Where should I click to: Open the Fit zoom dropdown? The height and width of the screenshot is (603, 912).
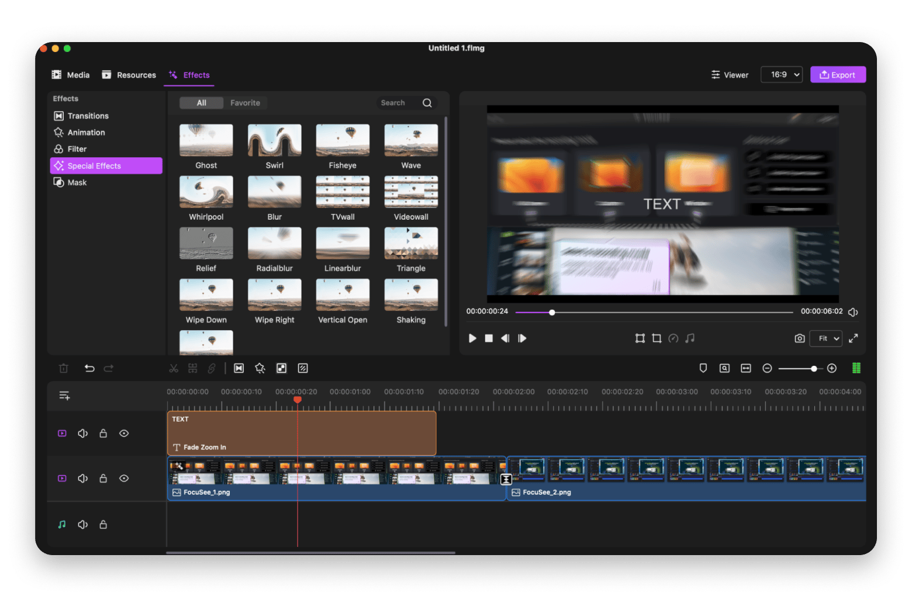[825, 338]
